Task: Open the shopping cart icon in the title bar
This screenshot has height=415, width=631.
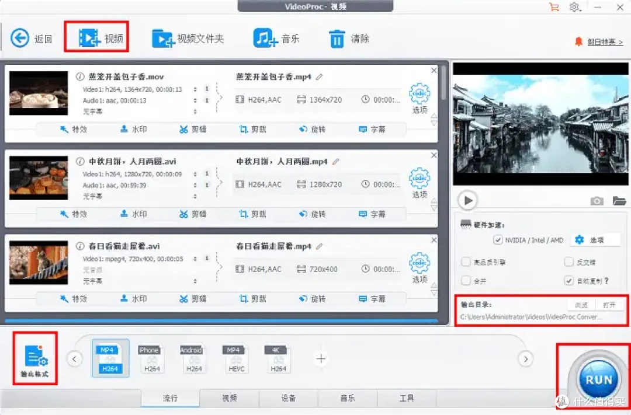Action: (x=554, y=7)
